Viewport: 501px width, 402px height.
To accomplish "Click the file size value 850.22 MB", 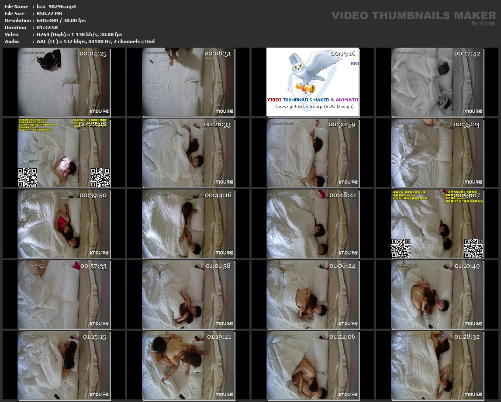I will (49, 14).
